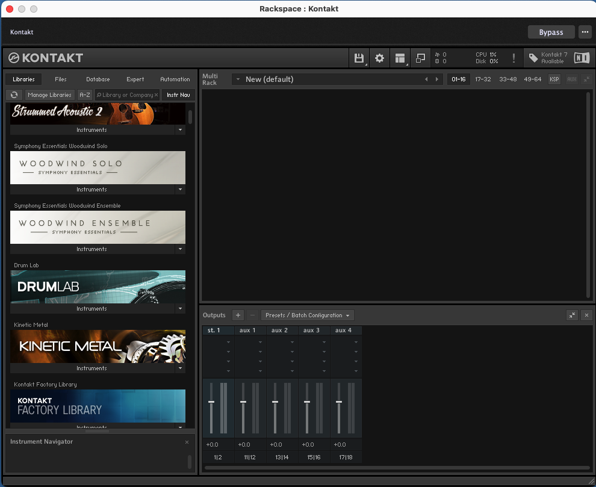The width and height of the screenshot is (596, 487).
Task: Open first insert slot dropdown on aux 1
Action: point(260,343)
